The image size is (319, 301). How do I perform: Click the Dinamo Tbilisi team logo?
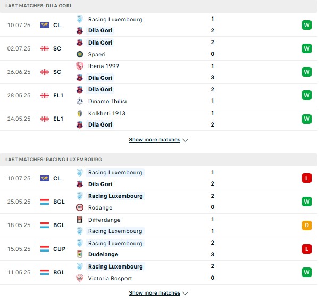80,101
